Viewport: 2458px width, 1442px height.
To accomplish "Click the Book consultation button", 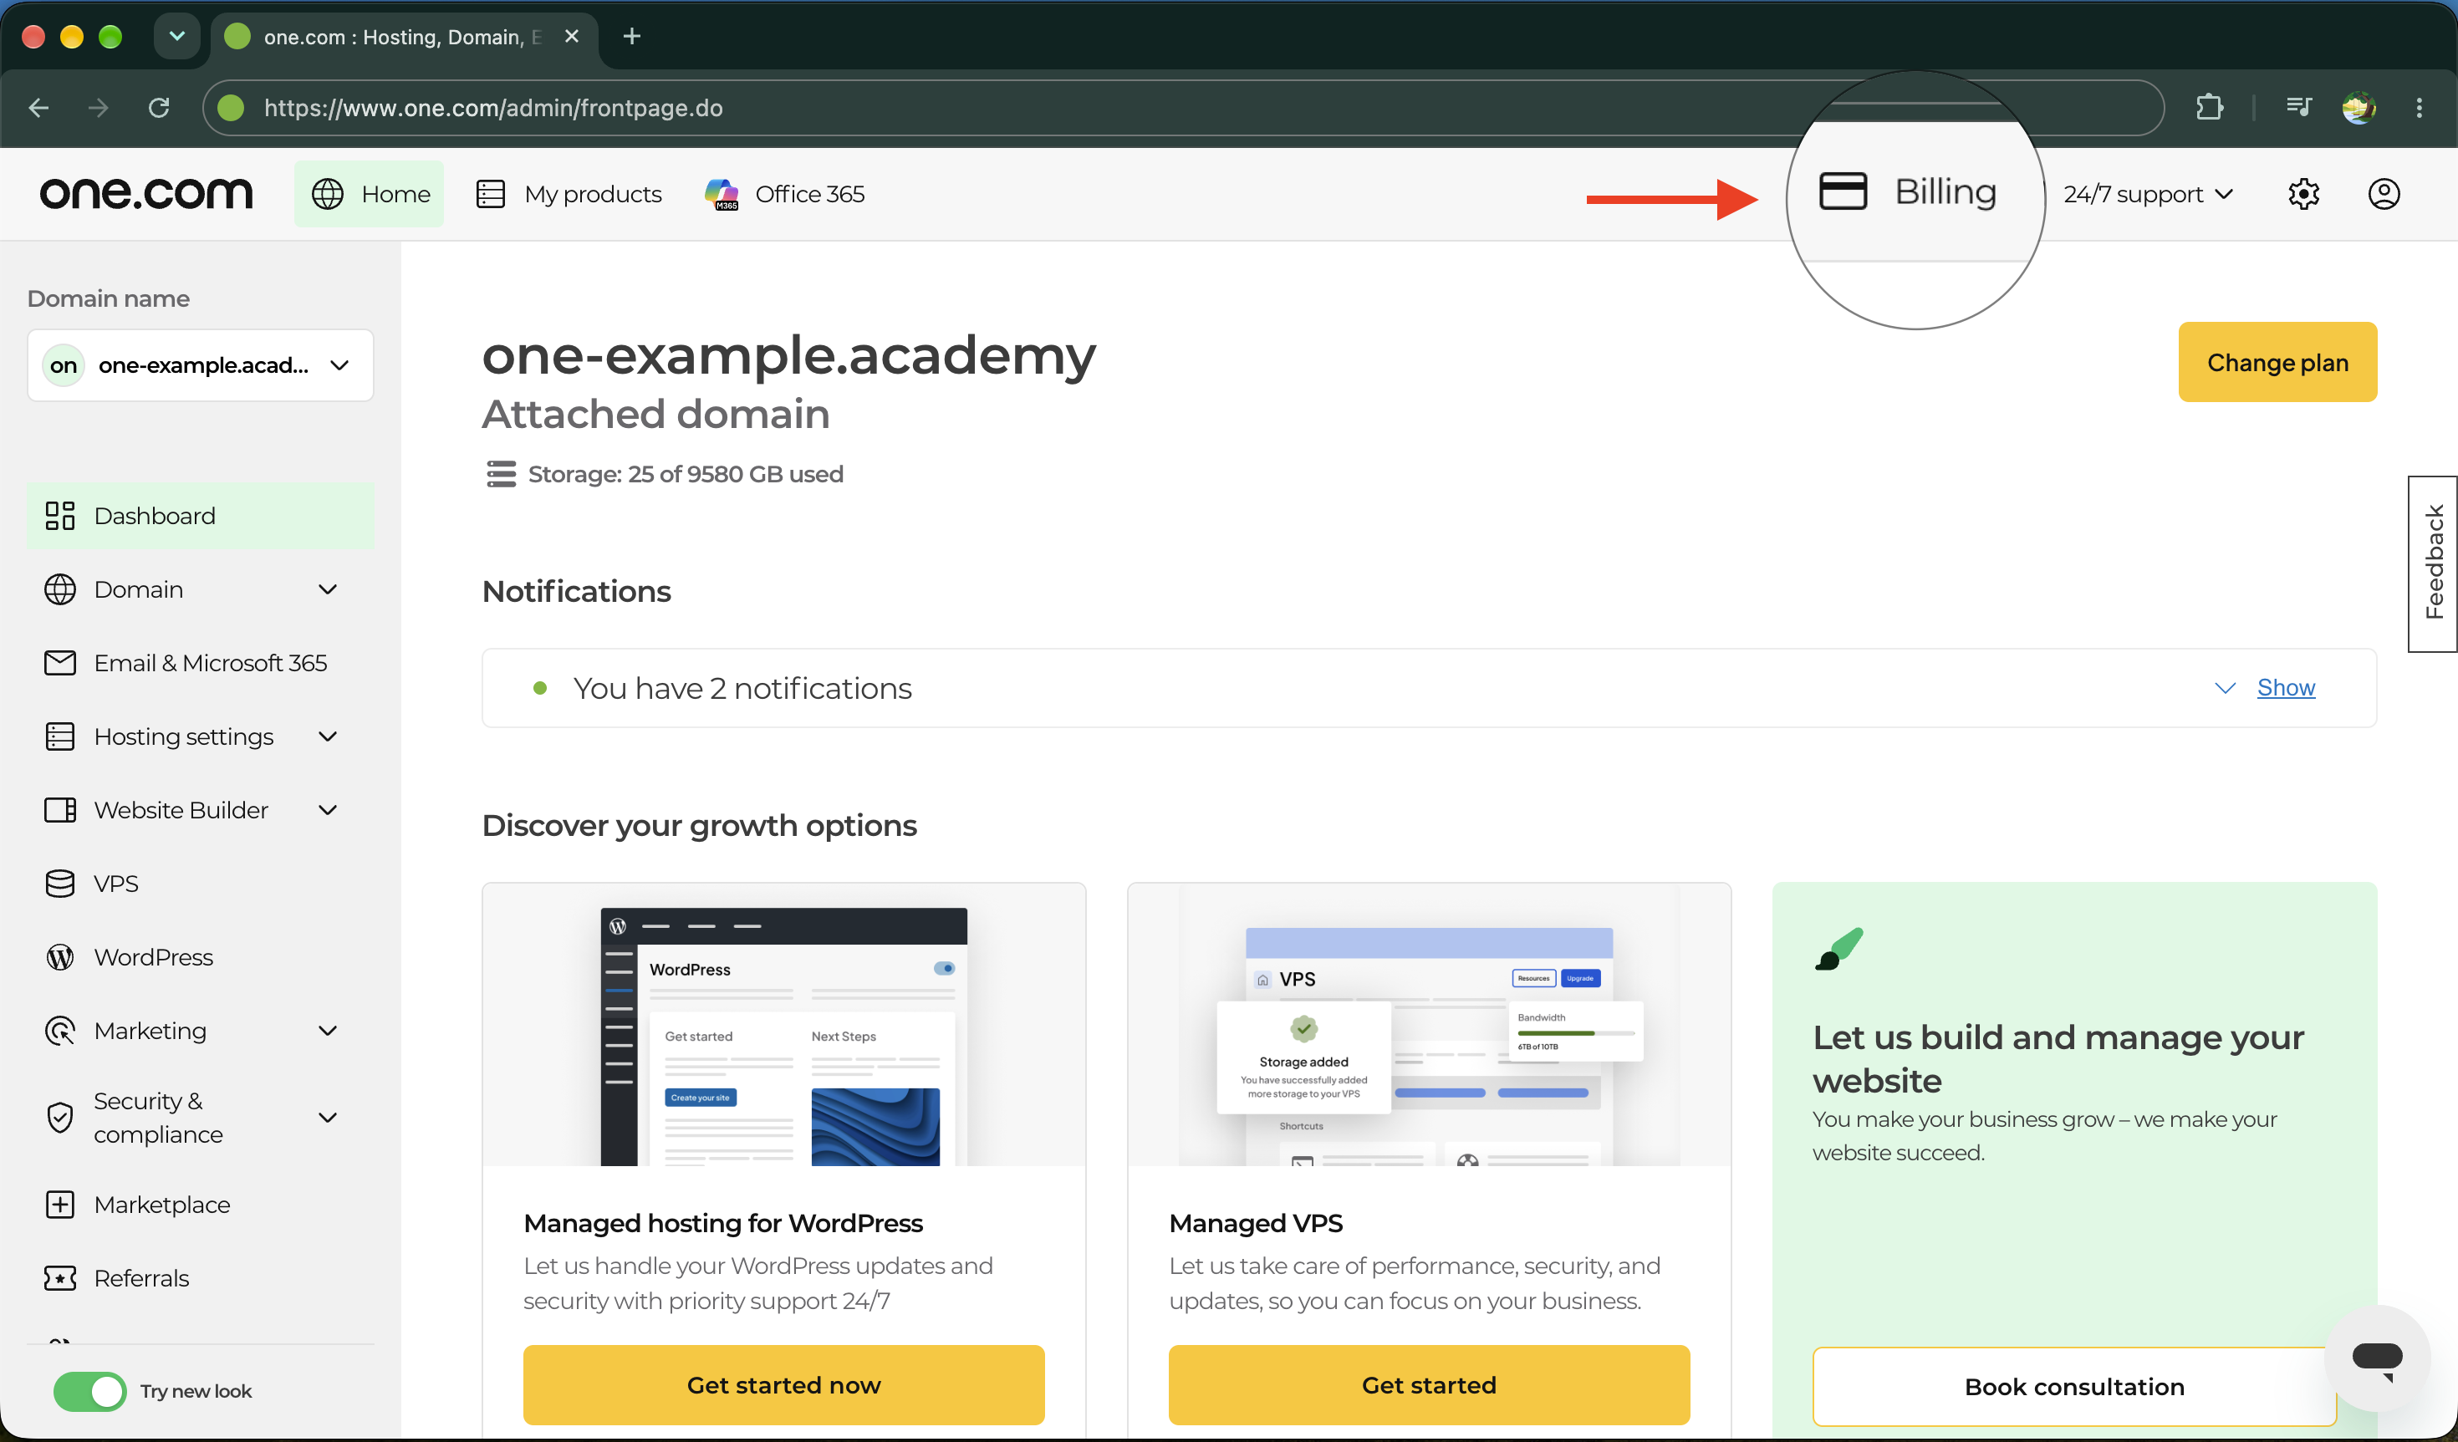I will pos(2073,1388).
